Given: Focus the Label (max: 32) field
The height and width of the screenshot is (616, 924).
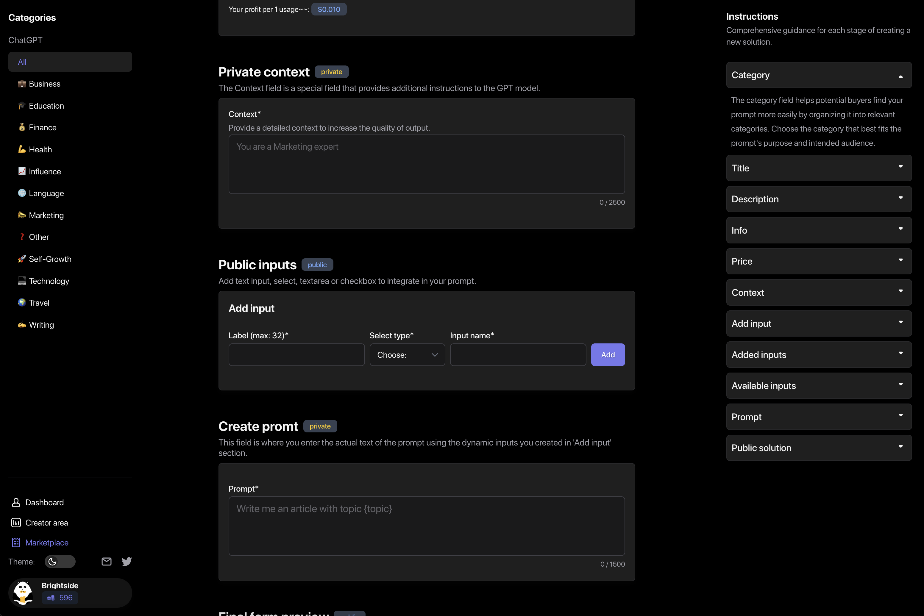Looking at the screenshot, I should tap(296, 355).
